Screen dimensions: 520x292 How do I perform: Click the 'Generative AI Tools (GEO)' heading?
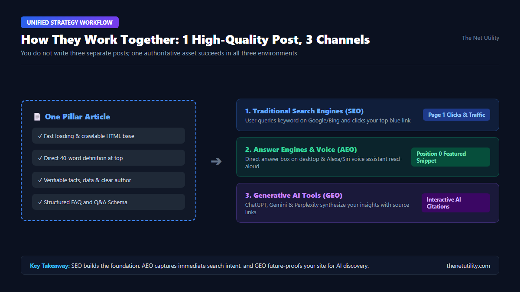(293, 196)
